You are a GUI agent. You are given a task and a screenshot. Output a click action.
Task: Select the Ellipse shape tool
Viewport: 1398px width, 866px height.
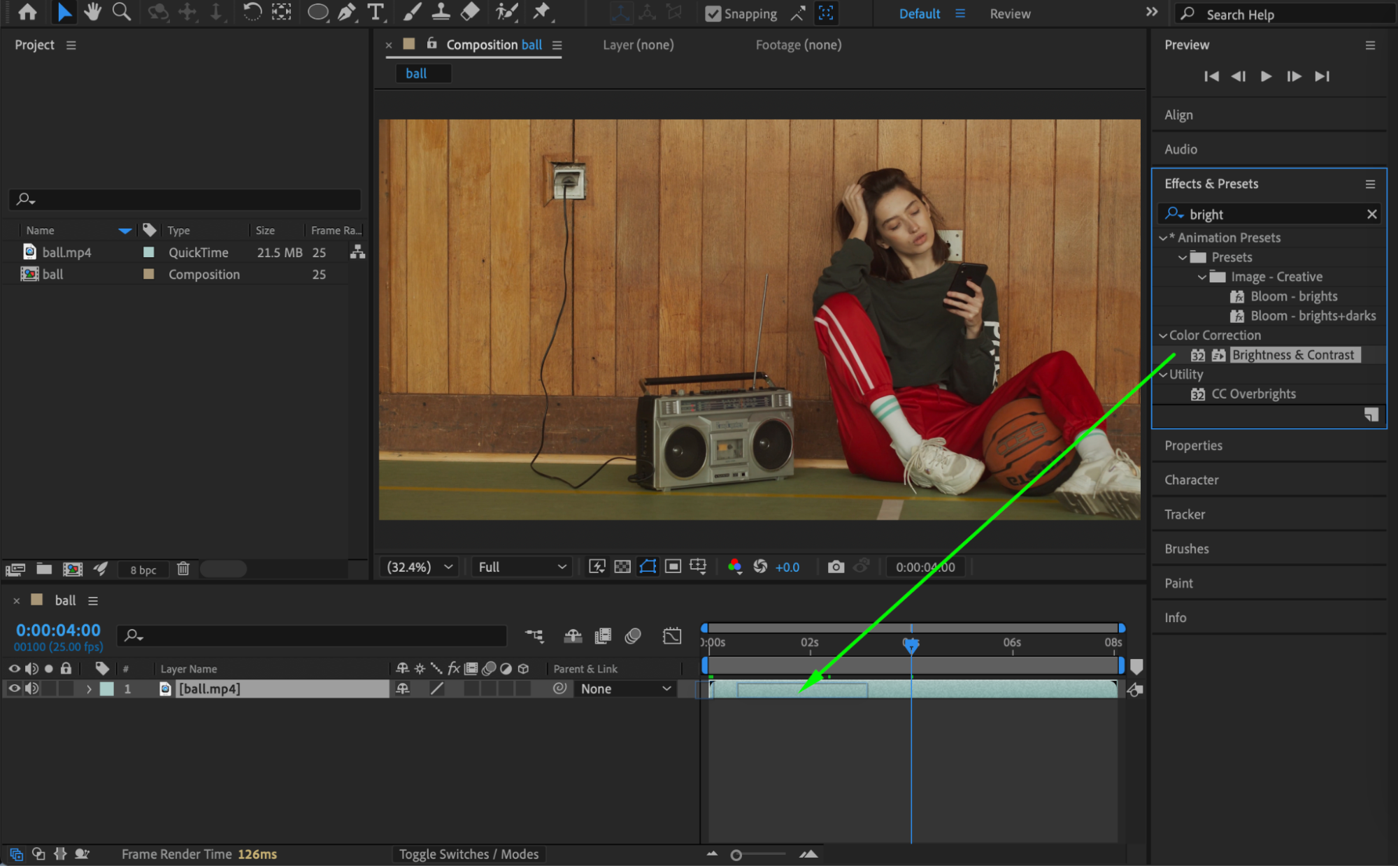318,12
